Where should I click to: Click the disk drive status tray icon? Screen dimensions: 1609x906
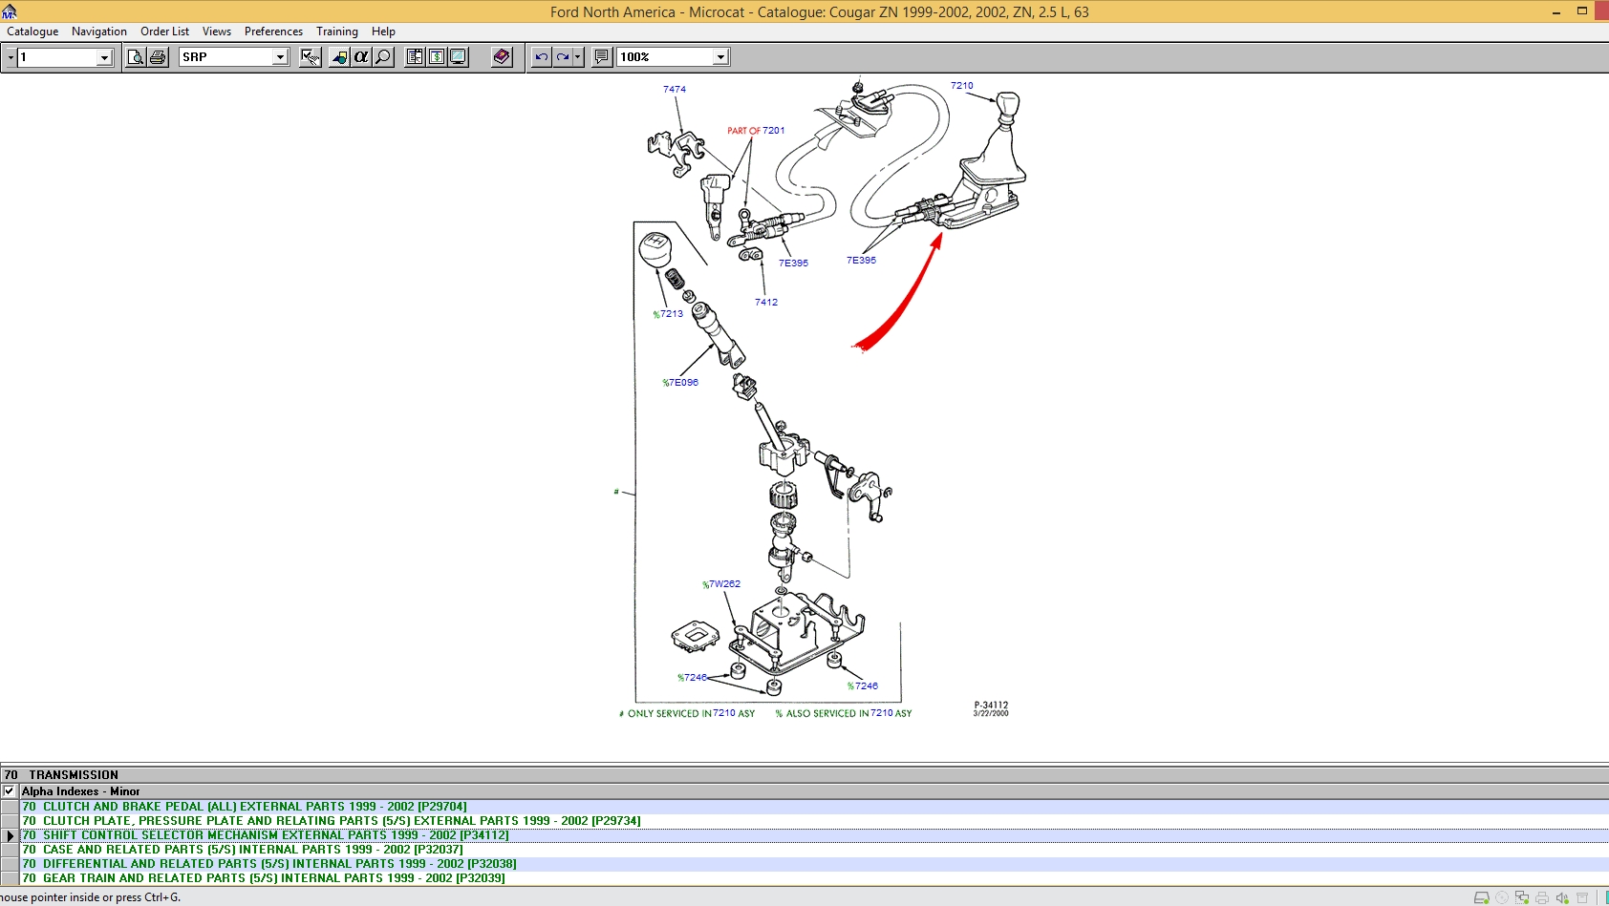coord(1481,897)
